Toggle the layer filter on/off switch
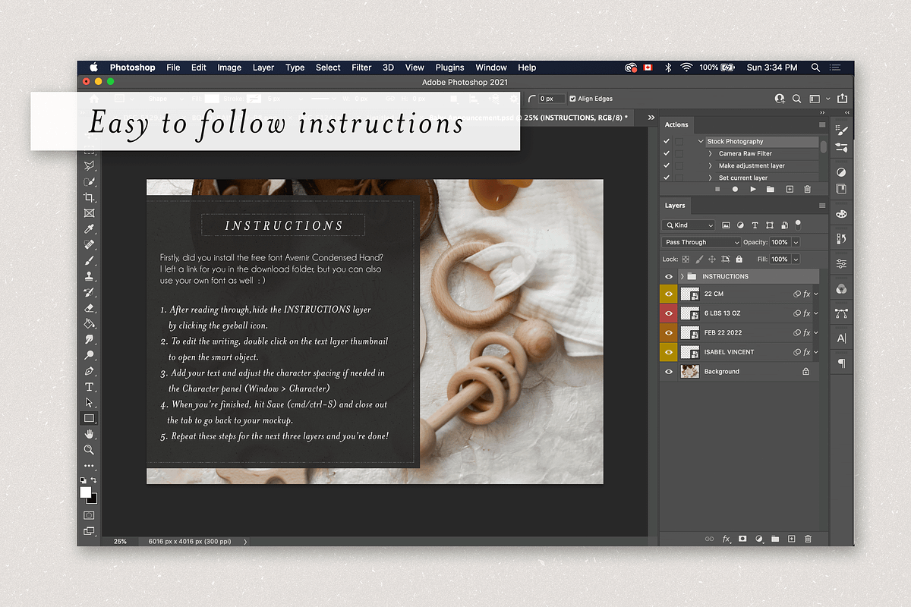Screen dimensions: 911x607 [798, 224]
